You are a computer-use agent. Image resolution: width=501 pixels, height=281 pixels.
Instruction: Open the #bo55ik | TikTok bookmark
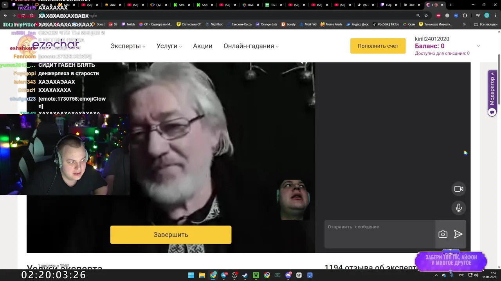(386, 24)
